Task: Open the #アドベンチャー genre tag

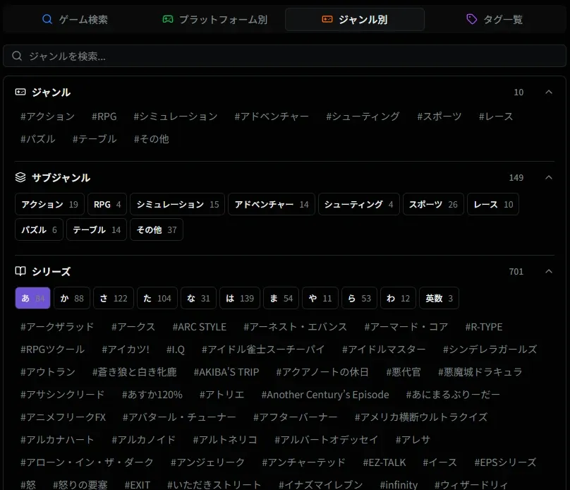Action: tap(272, 116)
